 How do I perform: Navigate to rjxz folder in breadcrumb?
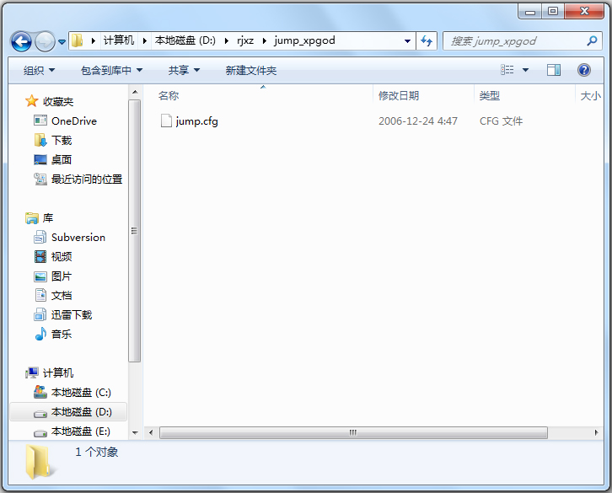click(245, 40)
